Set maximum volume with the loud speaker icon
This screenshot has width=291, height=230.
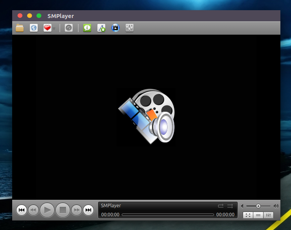pyautogui.click(x=276, y=206)
